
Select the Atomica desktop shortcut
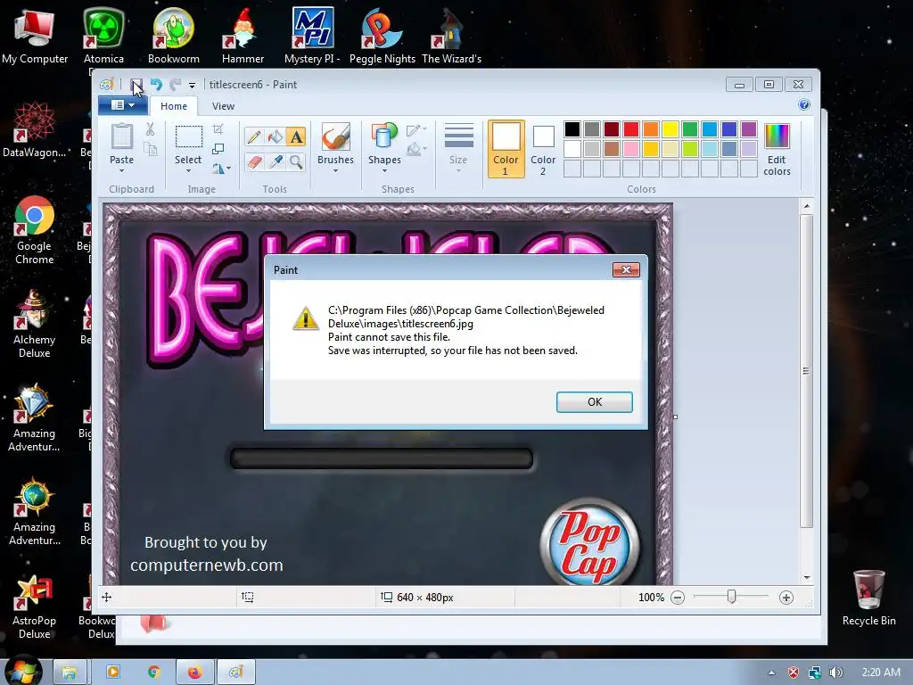click(x=103, y=36)
